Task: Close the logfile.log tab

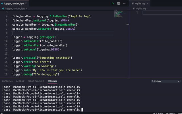Action: pos(147,3)
